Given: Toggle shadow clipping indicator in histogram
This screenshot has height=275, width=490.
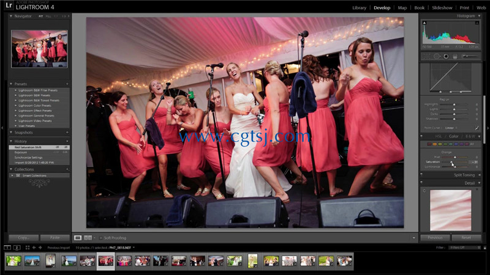Looking at the screenshot, I should [424, 23].
